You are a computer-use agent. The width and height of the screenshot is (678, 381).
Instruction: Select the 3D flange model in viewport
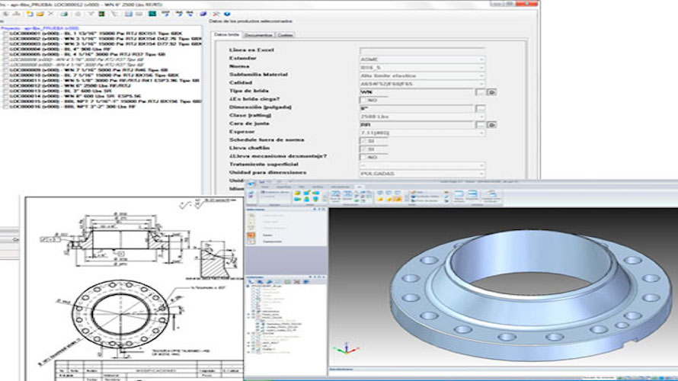tap(518, 290)
